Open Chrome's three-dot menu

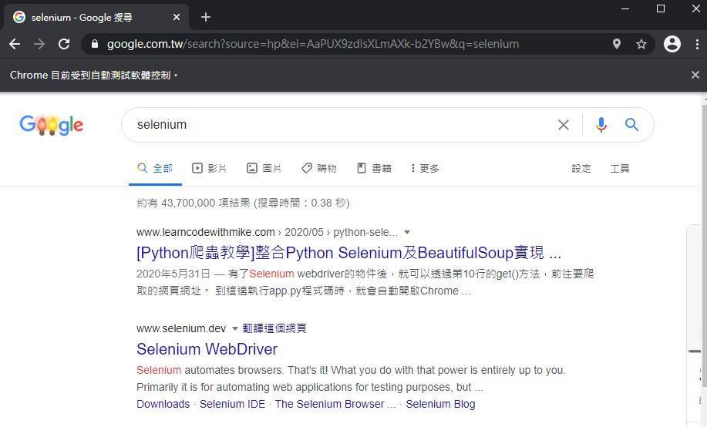(x=697, y=44)
